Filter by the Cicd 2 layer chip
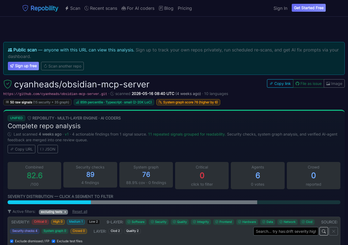348x245 pixels. (x=115, y=231)
